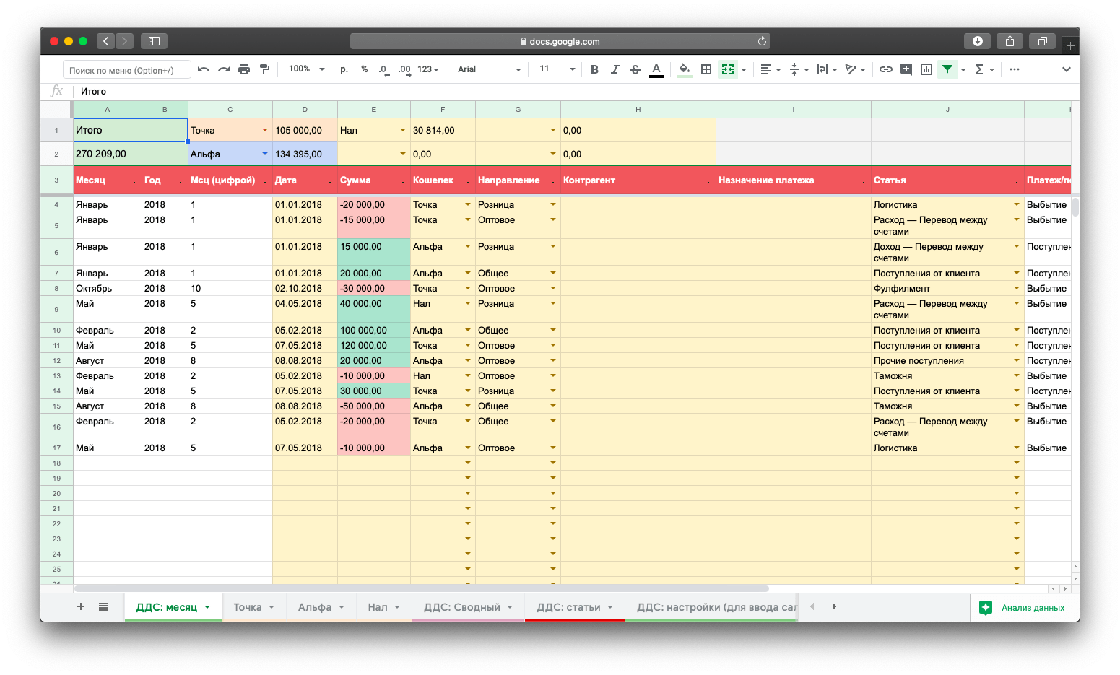Toggle bold formatting
1120x675 pixels.
(x=594, y=69)
